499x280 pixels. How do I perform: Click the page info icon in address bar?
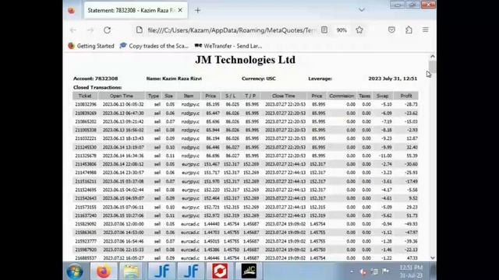point(139,30)
